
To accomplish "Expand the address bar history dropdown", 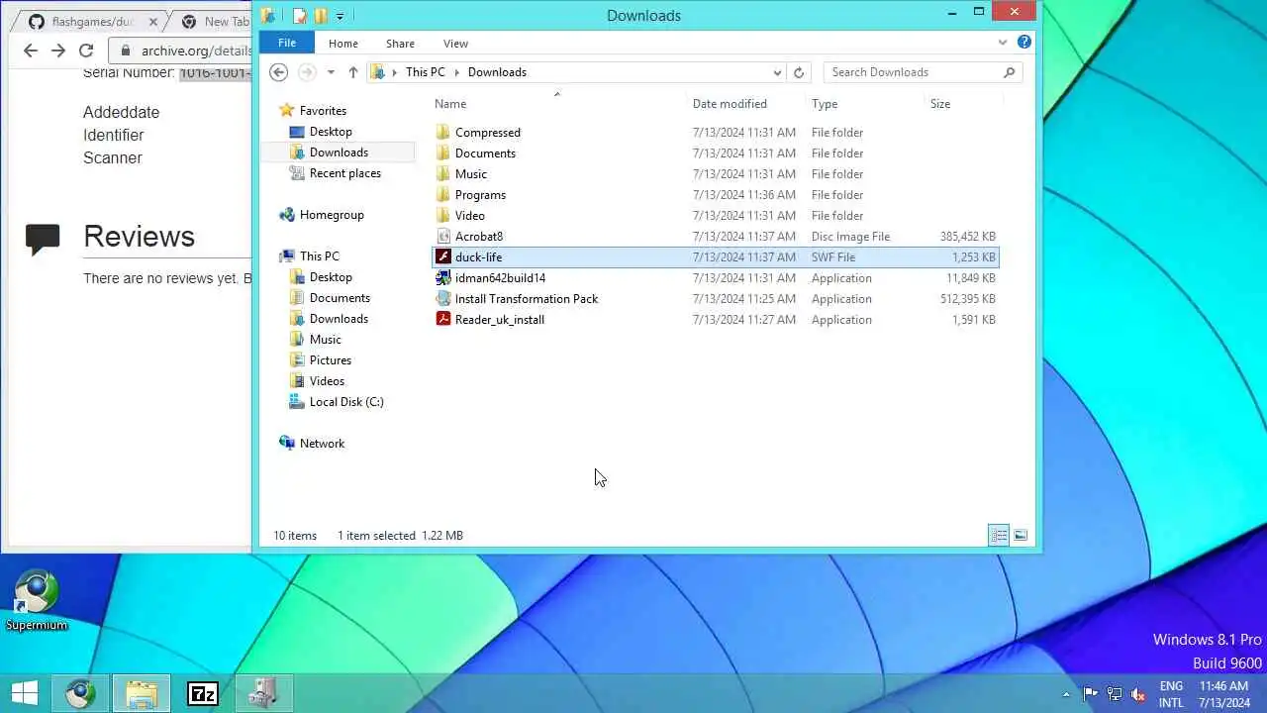I will point(777,72).
